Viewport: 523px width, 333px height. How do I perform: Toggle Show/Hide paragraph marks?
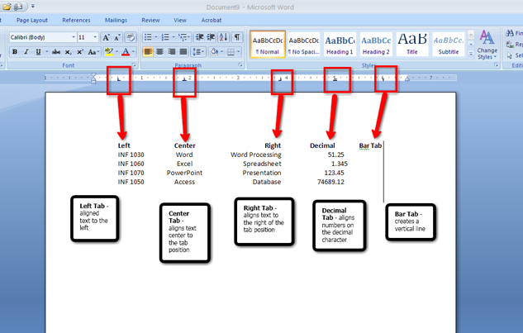pos(237,37)
